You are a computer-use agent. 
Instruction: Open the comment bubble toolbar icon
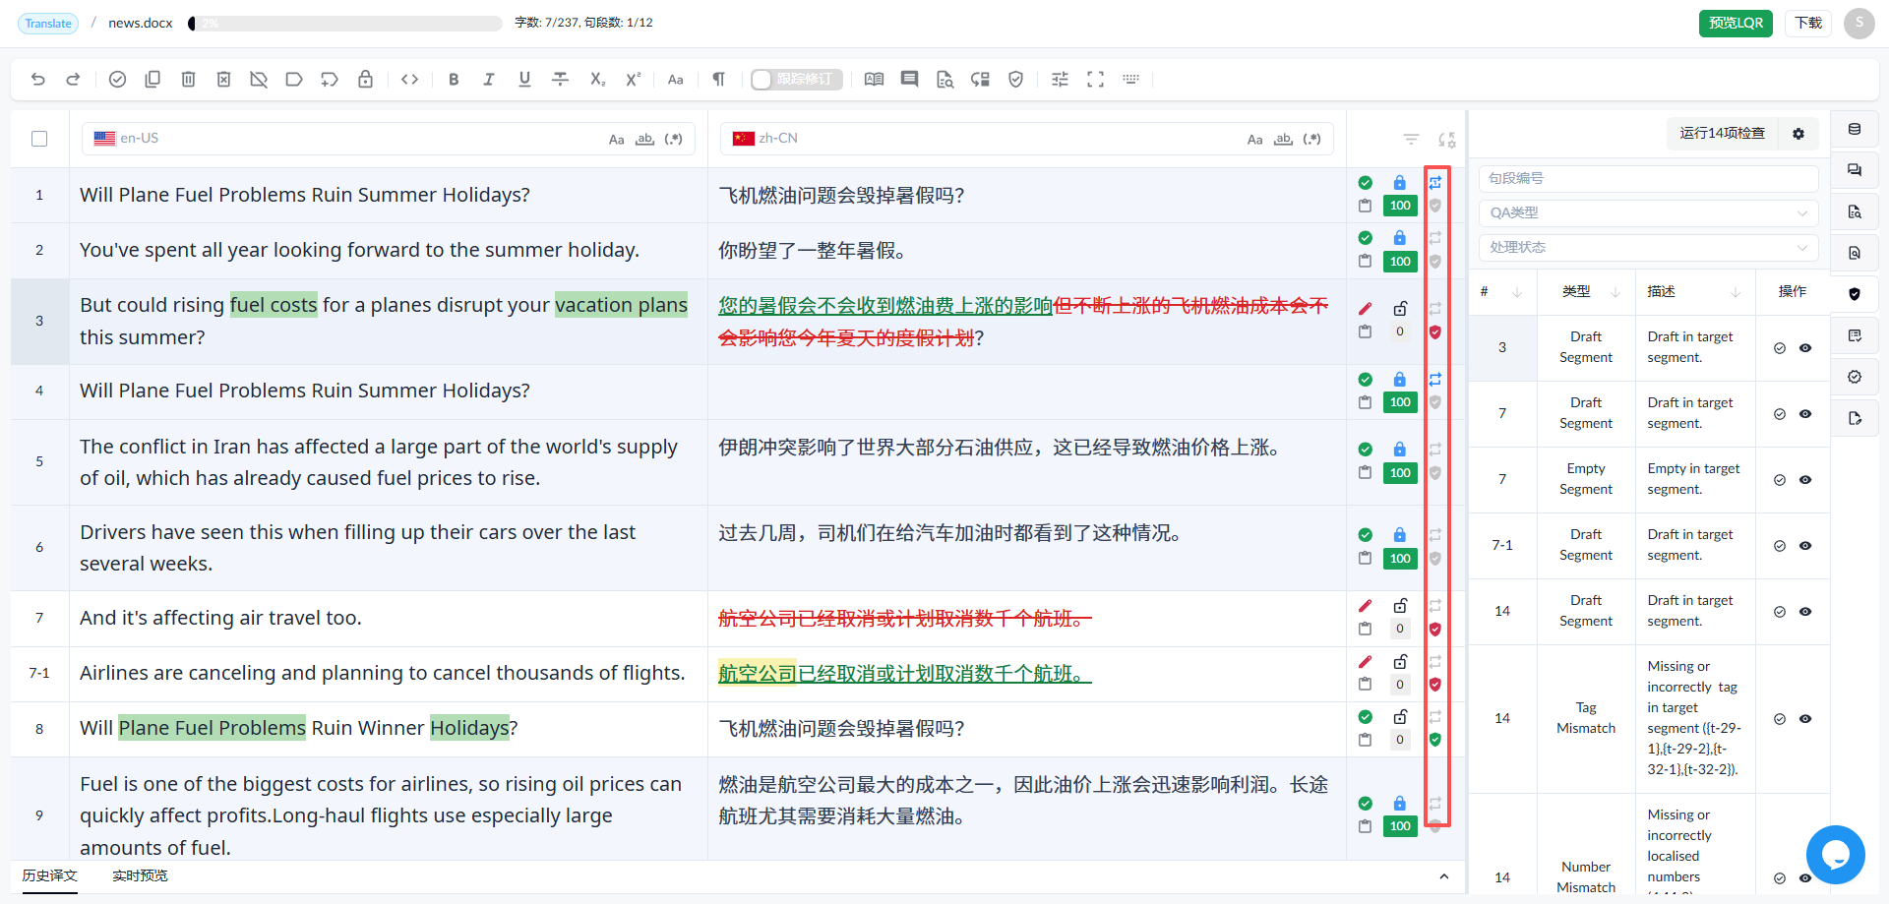[909, 80]
